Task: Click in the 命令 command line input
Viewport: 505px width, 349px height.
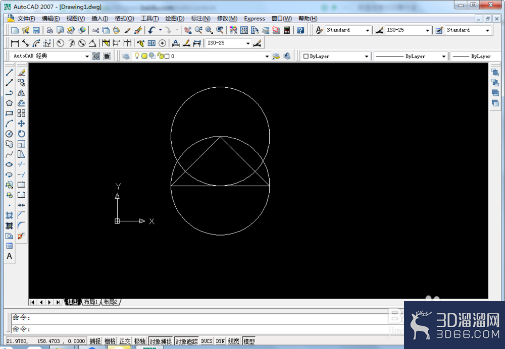Action: pos(199,329)
